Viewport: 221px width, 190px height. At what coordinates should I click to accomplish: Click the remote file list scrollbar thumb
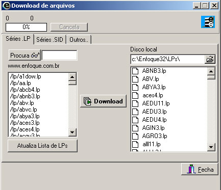click(72, 83)
